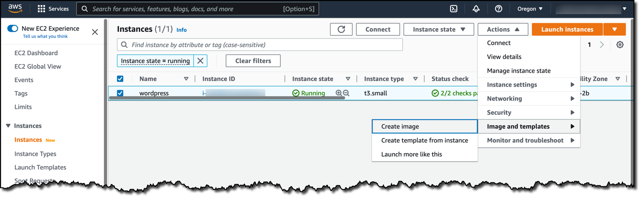Open Instance Types in the sidebar
The image size is (639, 197).
(x=35, y=154)
